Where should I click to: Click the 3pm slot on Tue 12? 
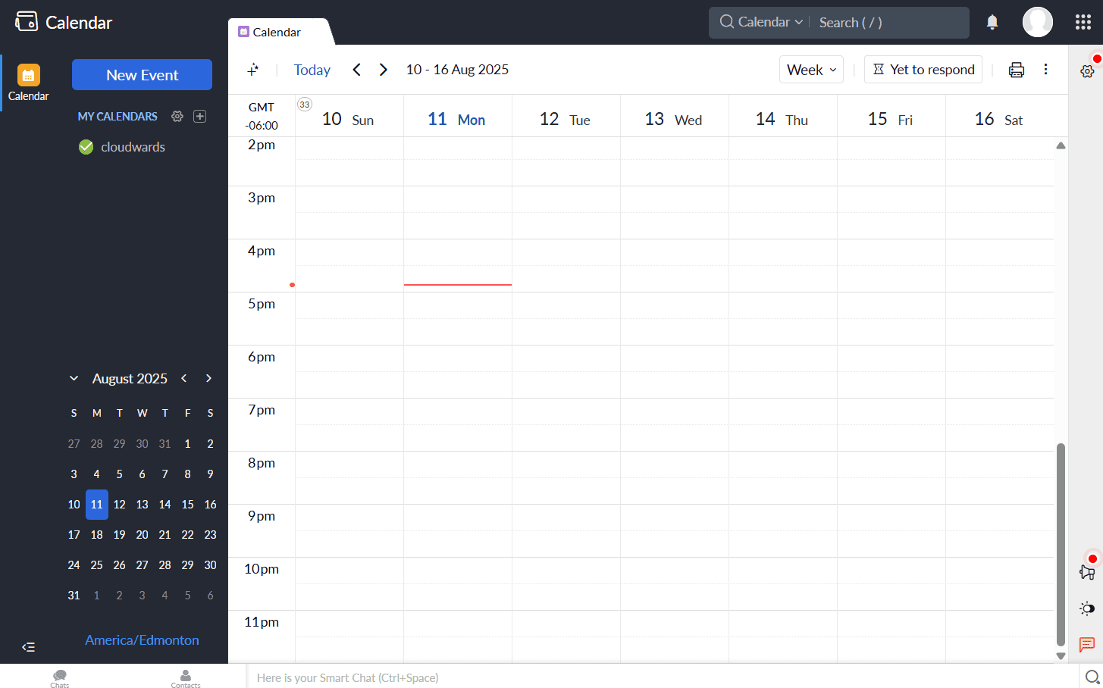tap(566, 199)
